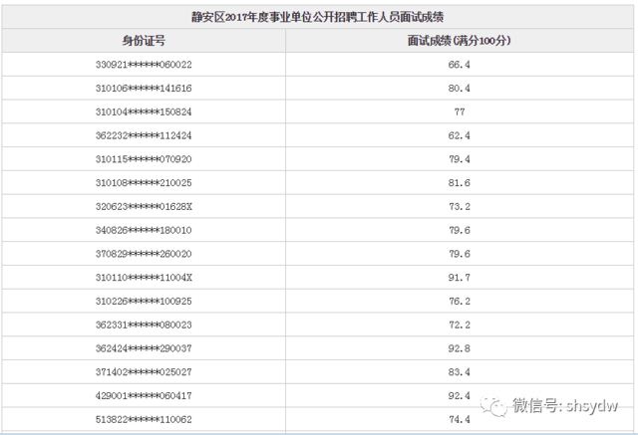Image resolution: width=638 pixels, height=435 pixels.
Task: Click the 面试成绩(满分100分) column header
Action: click(459, 41)
